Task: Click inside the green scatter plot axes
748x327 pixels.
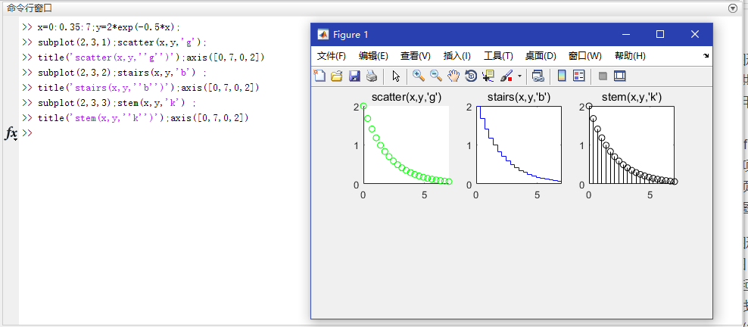Action: [x=406, y=145]
